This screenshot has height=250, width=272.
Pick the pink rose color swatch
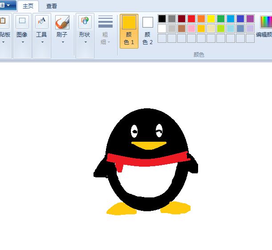point(191,29)
